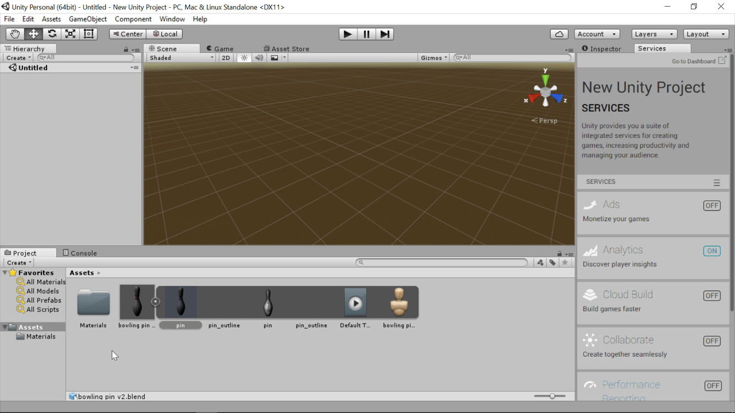
Task: Open scene effects dropdown arrow
Action: point(285,58)
